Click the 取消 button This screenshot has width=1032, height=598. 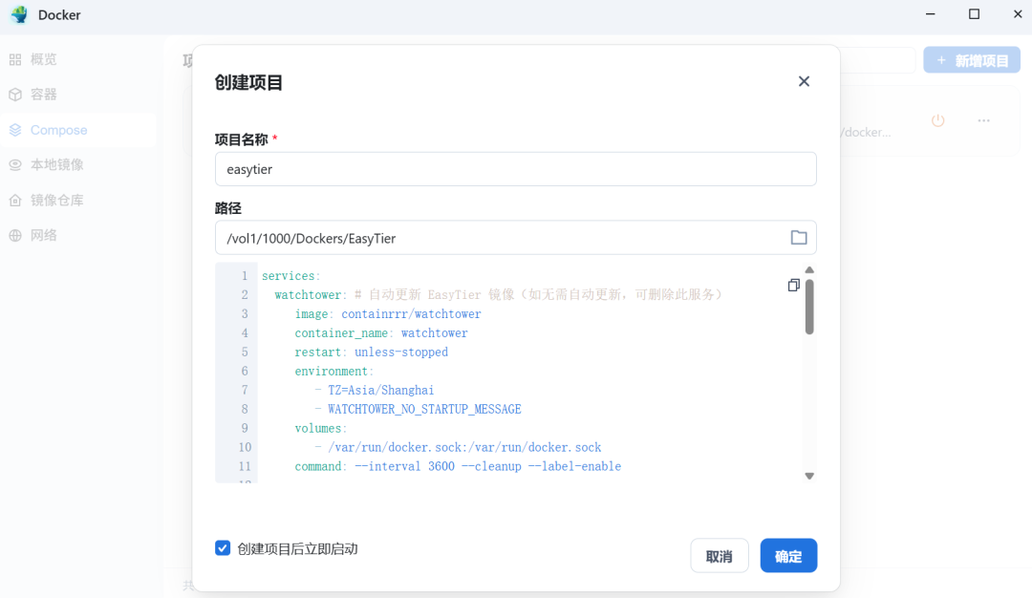pos(720,556)
